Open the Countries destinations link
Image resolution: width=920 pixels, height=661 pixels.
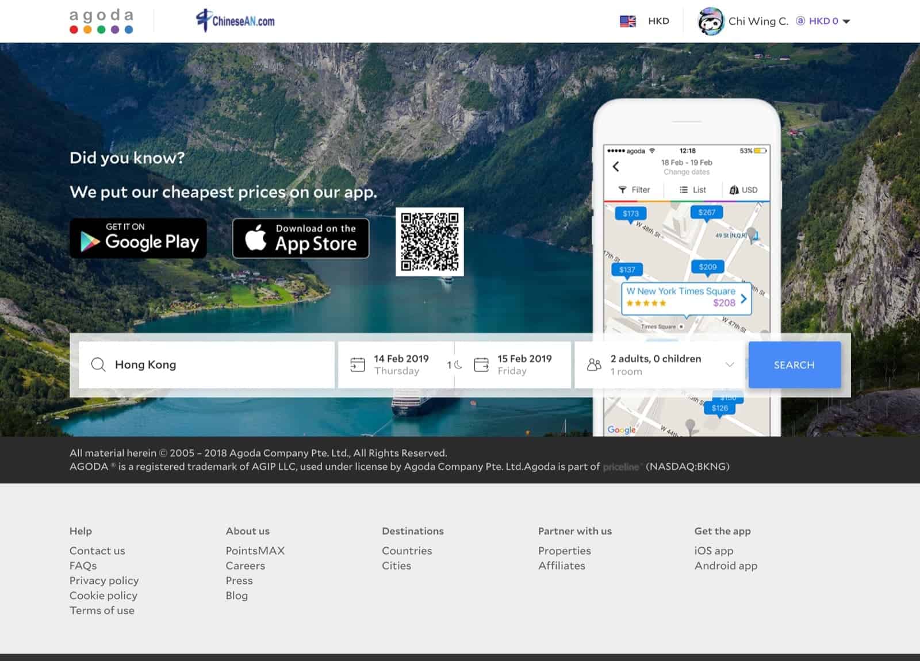tap(407, 551)
